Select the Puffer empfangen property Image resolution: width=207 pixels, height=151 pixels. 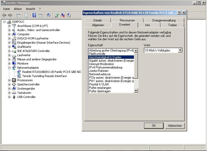[x=111, y=88]
